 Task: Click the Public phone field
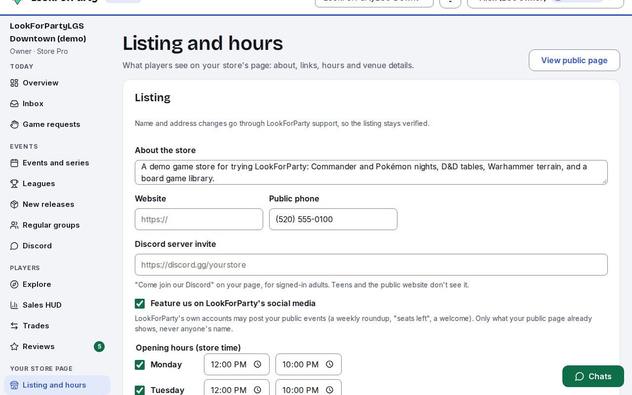[x=333, y=219]
